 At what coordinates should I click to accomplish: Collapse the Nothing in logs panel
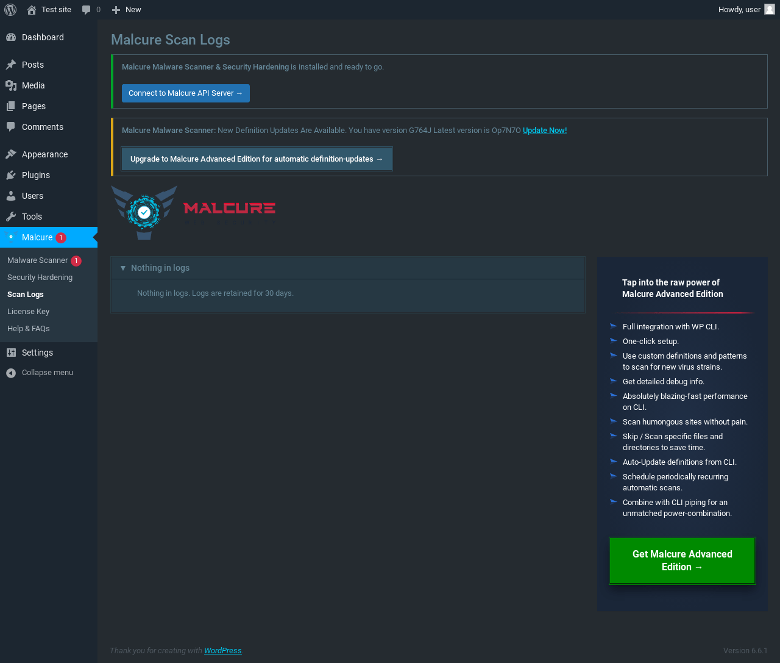[123, 268]
